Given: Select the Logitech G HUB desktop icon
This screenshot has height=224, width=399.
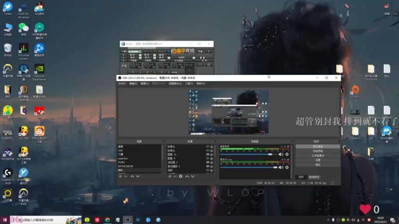Looking at the screenshot, I should [x=7, y=176].
